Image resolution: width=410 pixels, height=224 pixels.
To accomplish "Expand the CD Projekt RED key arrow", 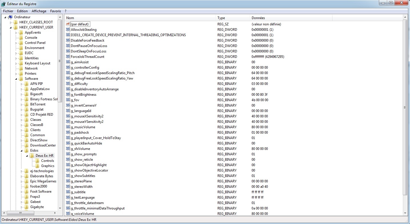I will 22,115.
